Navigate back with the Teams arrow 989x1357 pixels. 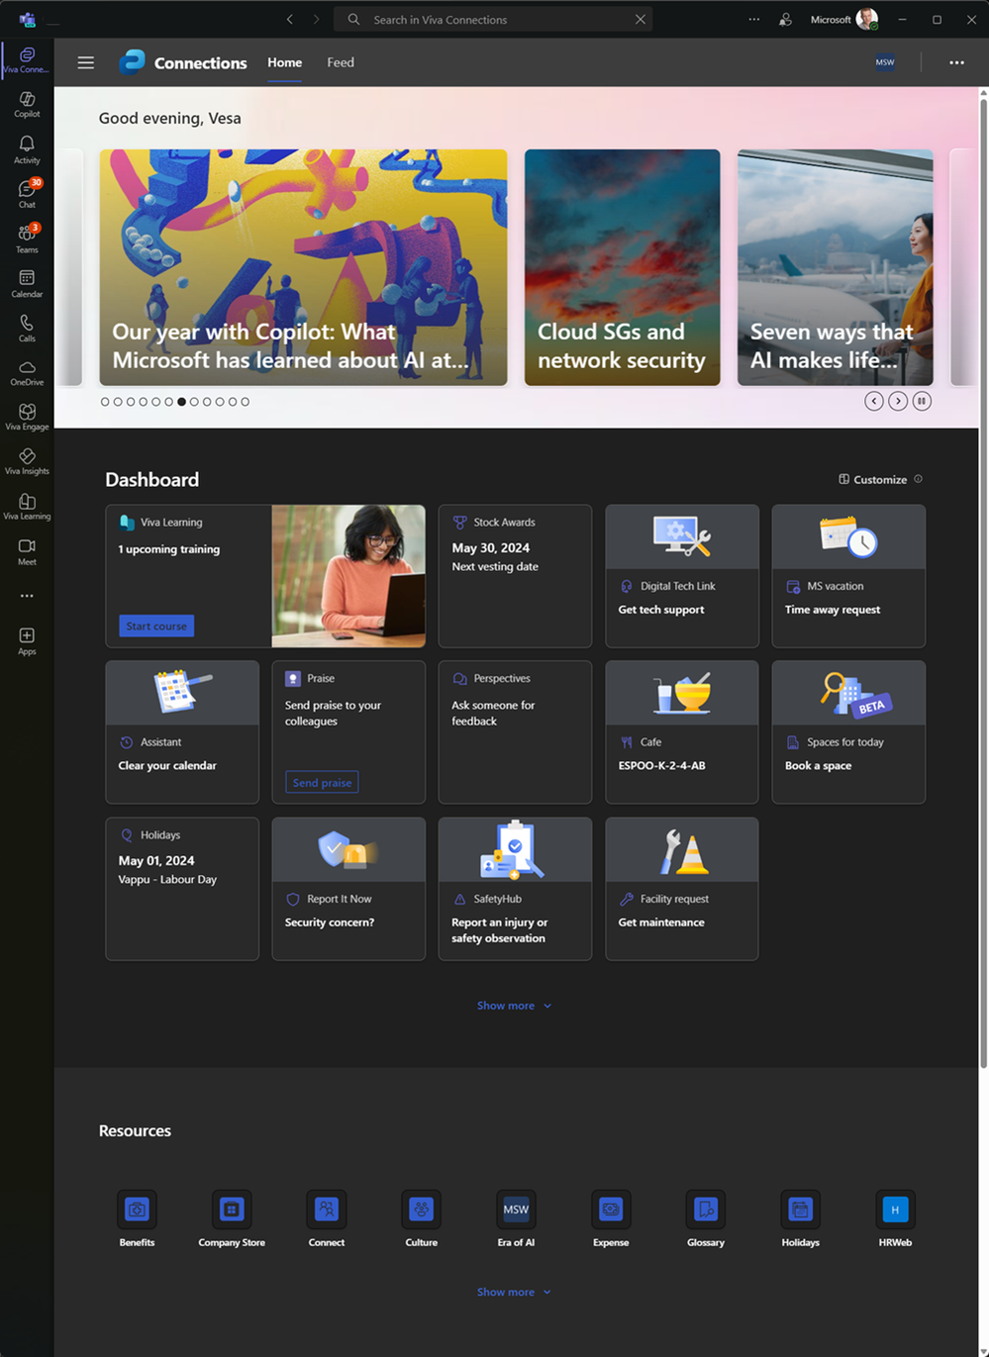pyautogui.click(x=290, y=19)
